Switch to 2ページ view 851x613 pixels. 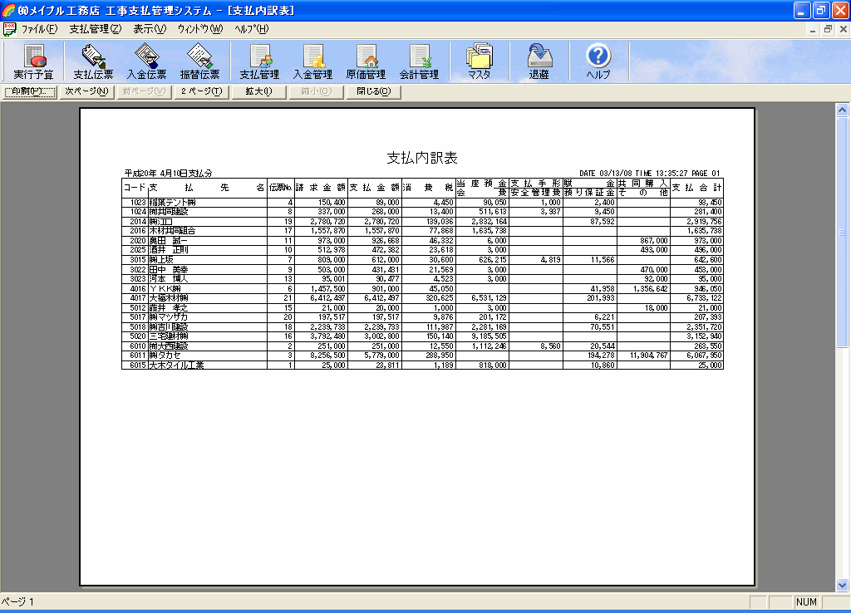(x=201, y=91)
